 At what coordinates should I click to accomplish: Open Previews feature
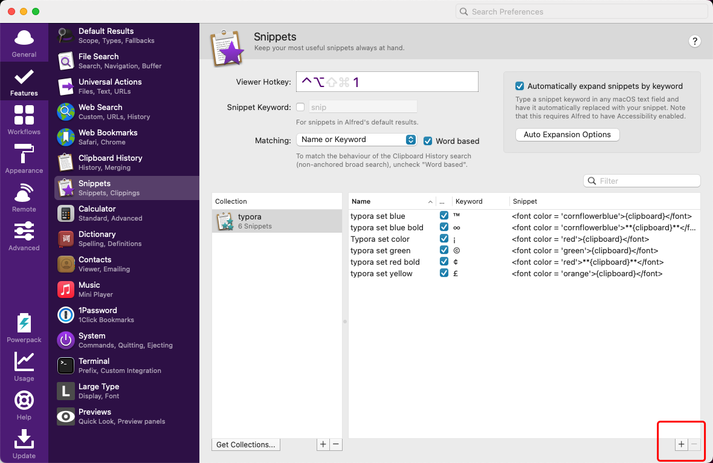tap(126, 416)
